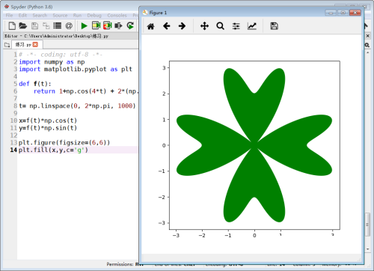Click the scrollbar down arrow on the scrollbar beside the figure window
This screenshot has height=271, width=374.
point(368,249)
